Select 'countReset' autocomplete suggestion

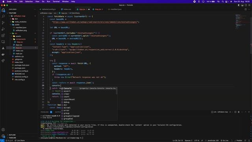[89, 99]
